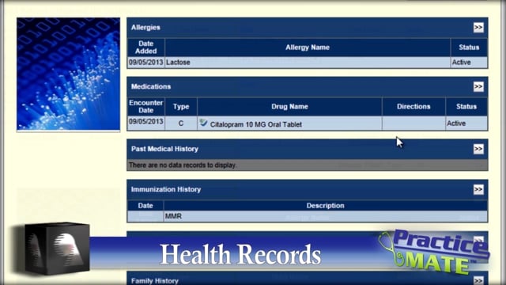Click the Directions column header

tap(413, 107)
